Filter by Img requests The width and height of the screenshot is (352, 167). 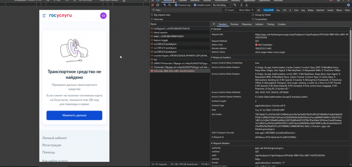(303, 10)
